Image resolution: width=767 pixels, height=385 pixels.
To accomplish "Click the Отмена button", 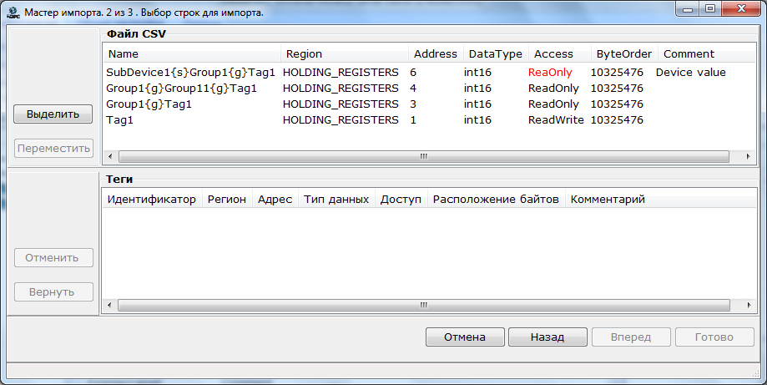I will [465, 337].
